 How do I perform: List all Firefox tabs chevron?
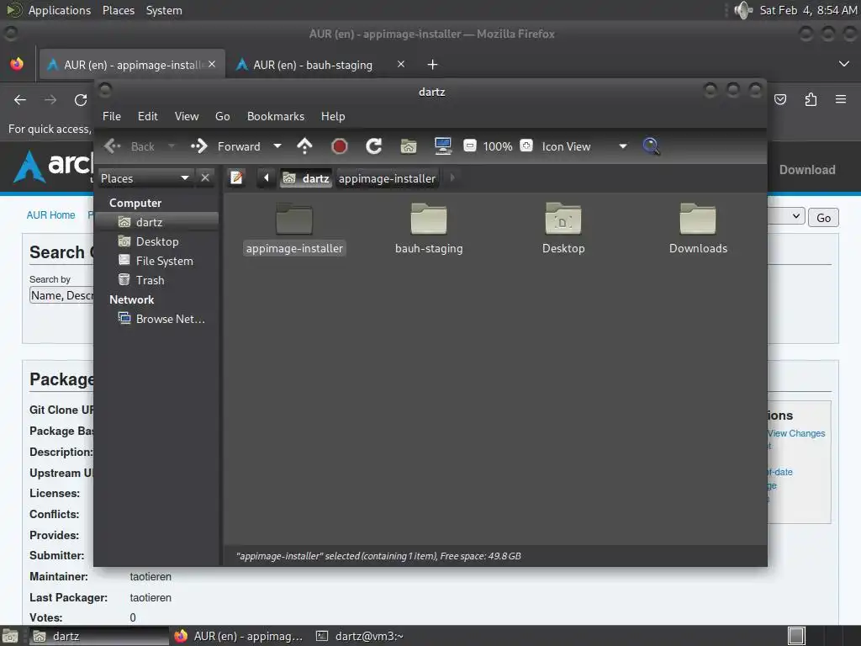[844, 64]
